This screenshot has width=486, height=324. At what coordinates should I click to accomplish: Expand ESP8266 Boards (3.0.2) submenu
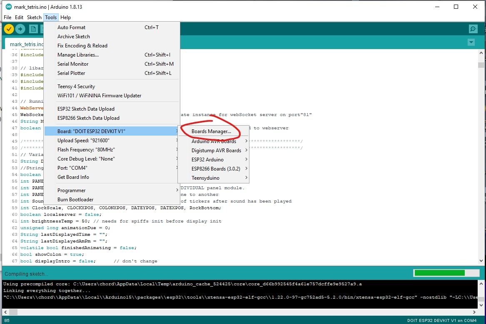pyautogui.click(x=214, y=168)
